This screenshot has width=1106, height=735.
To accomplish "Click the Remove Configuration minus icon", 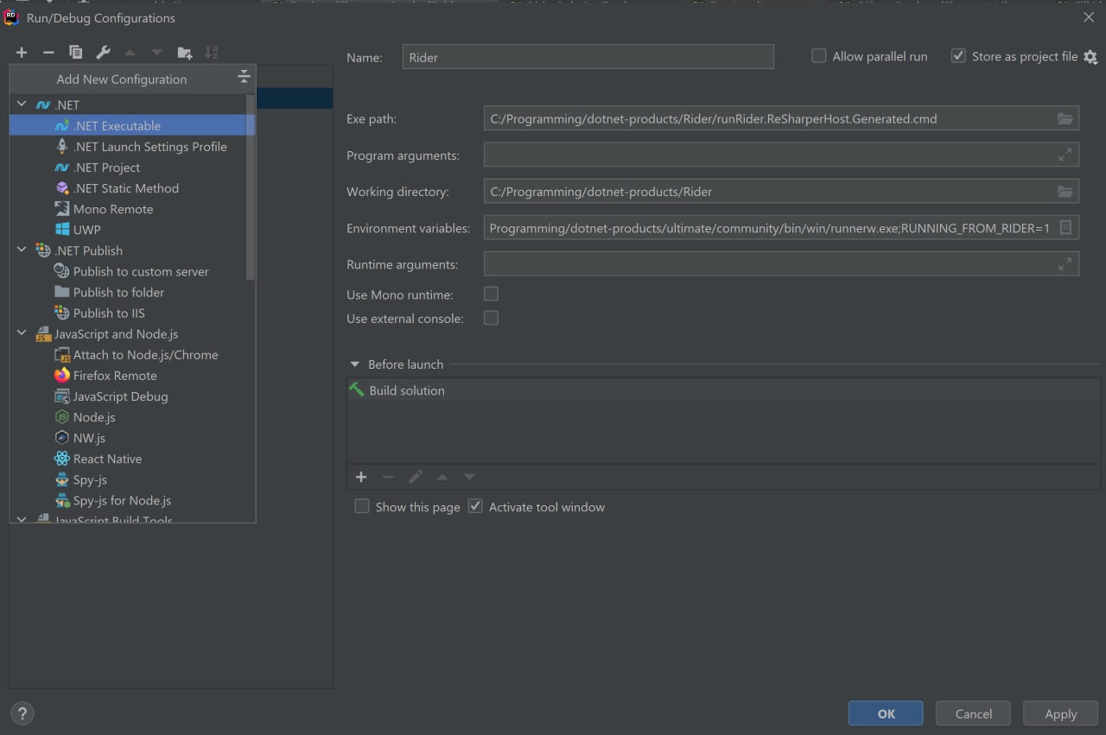I will 48,53.
